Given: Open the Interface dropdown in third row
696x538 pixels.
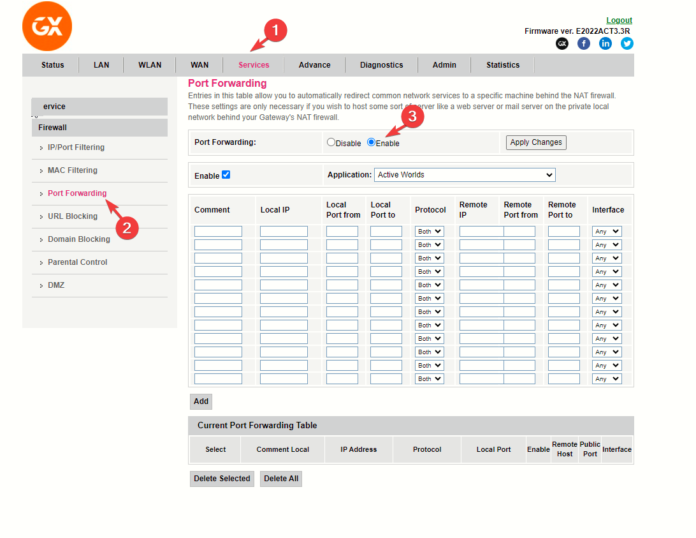Looking at the screenshot, I should pyautogui.click(x=607, y=258).
